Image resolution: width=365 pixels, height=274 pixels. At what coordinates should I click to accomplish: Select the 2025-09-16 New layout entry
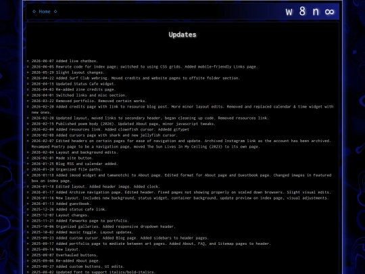56,249
